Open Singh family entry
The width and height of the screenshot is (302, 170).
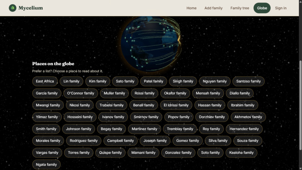pyautogui.click(x=183, y=81)
